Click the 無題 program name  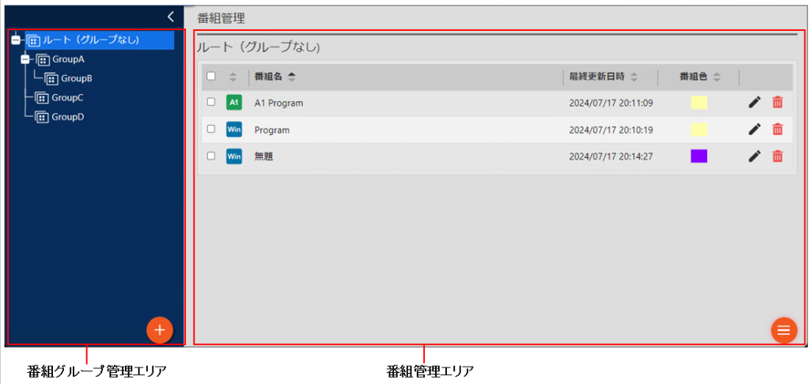pyautogui.click(x=263, y=157)
